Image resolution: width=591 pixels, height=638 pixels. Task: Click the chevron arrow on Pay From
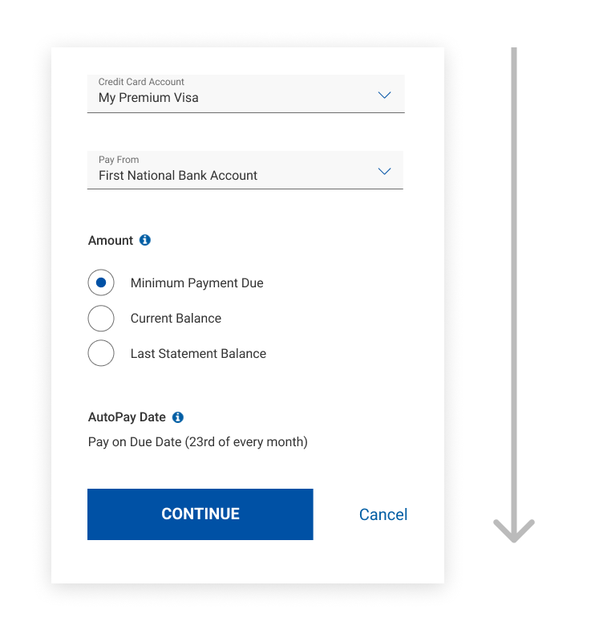(x=384, y=171)
